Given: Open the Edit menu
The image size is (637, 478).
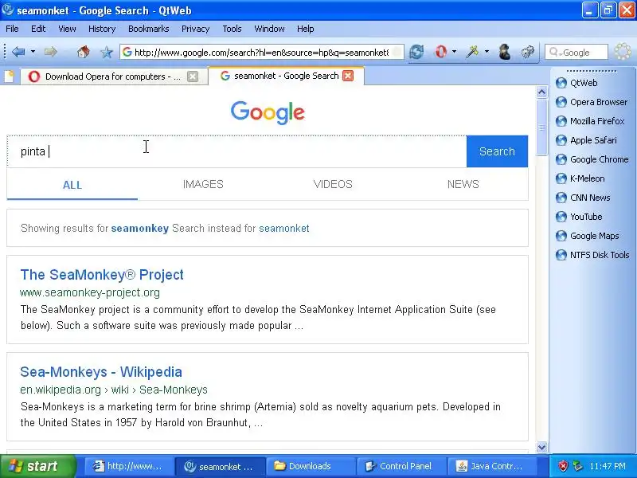Looking at the screenshot, I should click(38, 29).
